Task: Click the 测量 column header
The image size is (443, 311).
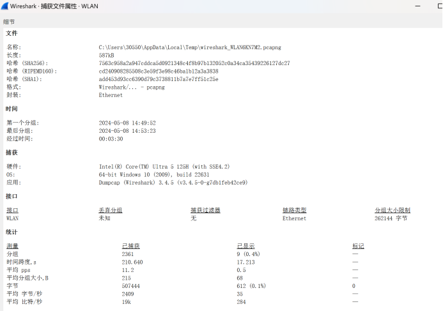Action: [12, 246]
